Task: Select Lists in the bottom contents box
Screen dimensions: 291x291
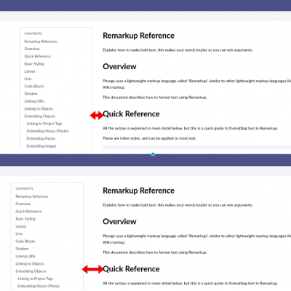Action: (x=19, y=234)
